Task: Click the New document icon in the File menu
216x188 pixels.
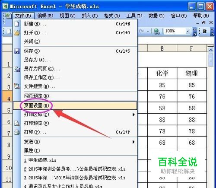Action: [17, 24]
